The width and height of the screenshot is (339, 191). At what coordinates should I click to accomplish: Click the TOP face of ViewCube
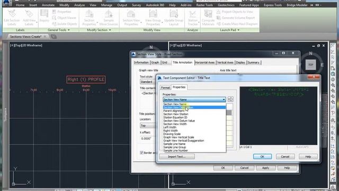tap(311, 65)
